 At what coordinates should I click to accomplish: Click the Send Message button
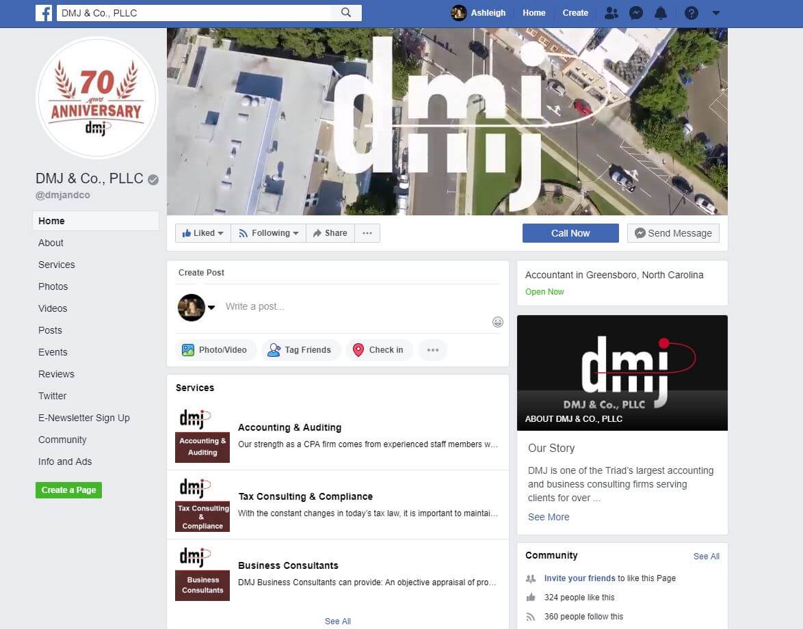[673, 233]
